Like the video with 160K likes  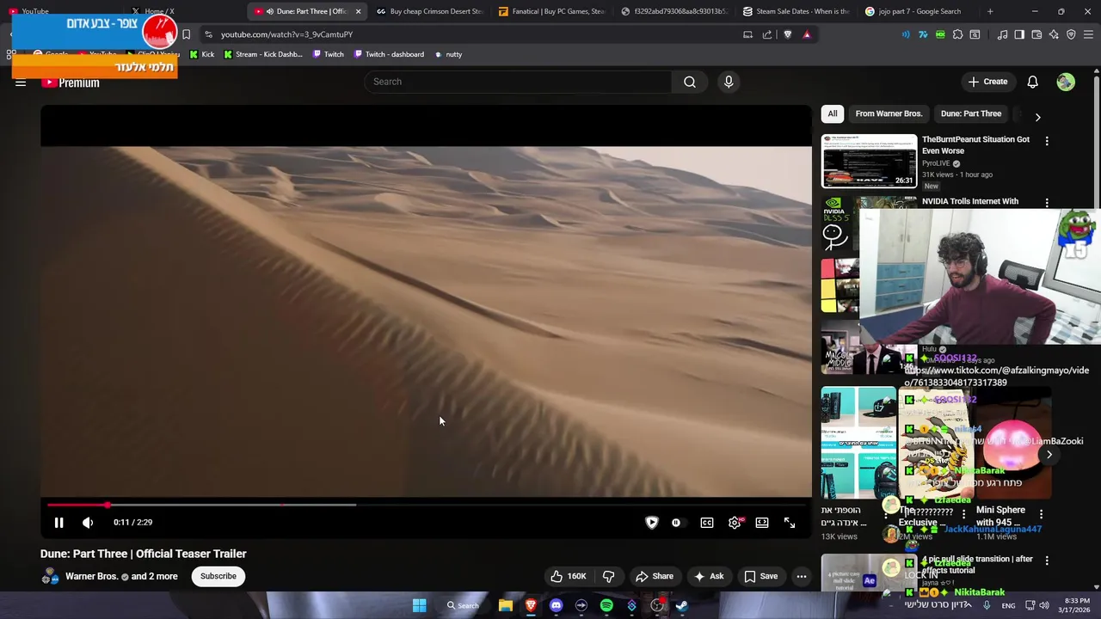569,576
